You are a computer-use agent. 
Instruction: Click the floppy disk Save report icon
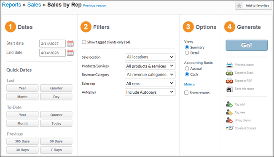[229, 89]
